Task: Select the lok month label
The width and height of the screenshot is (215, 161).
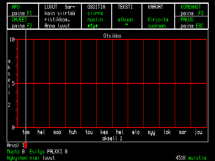Action: pyautogui.click(x=167, y=132)
